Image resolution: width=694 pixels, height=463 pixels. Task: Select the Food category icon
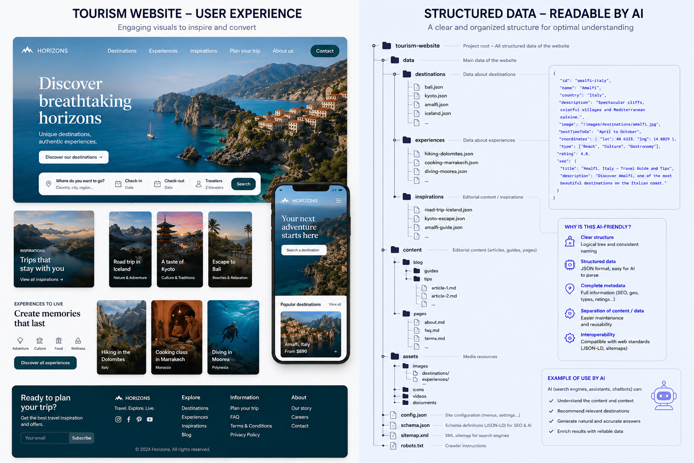59,340
